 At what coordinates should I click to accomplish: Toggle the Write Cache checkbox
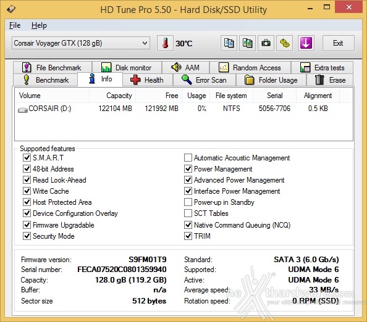pyautogui.click(x=27, y=191)
